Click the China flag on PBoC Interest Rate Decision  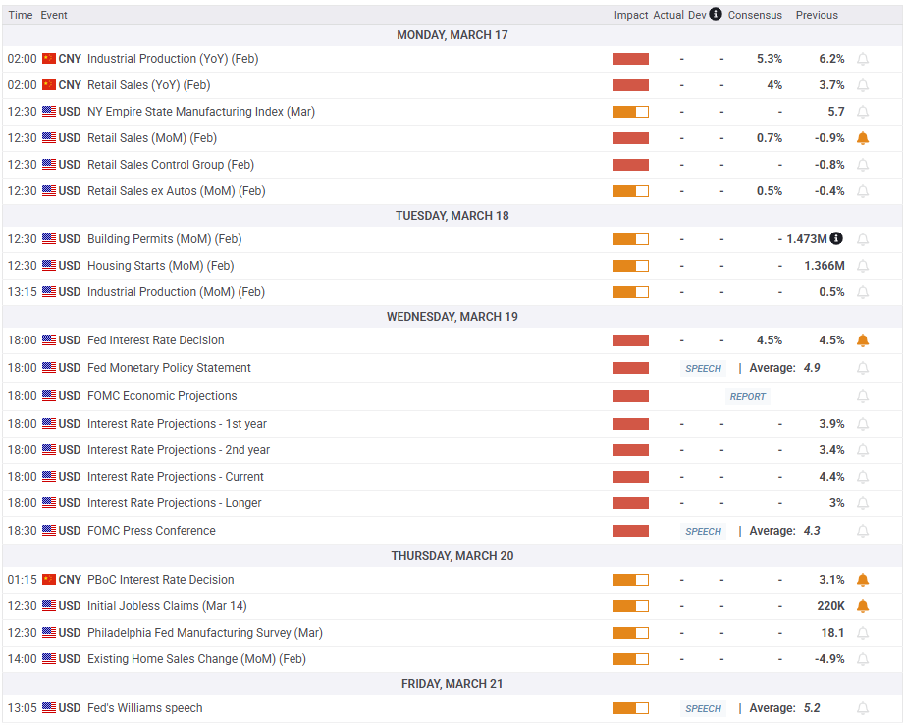point(49,580)
